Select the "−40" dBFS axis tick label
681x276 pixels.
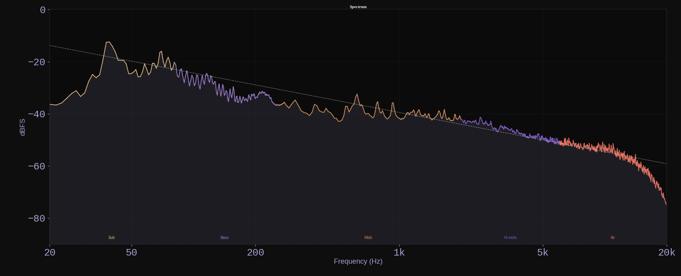36,114
